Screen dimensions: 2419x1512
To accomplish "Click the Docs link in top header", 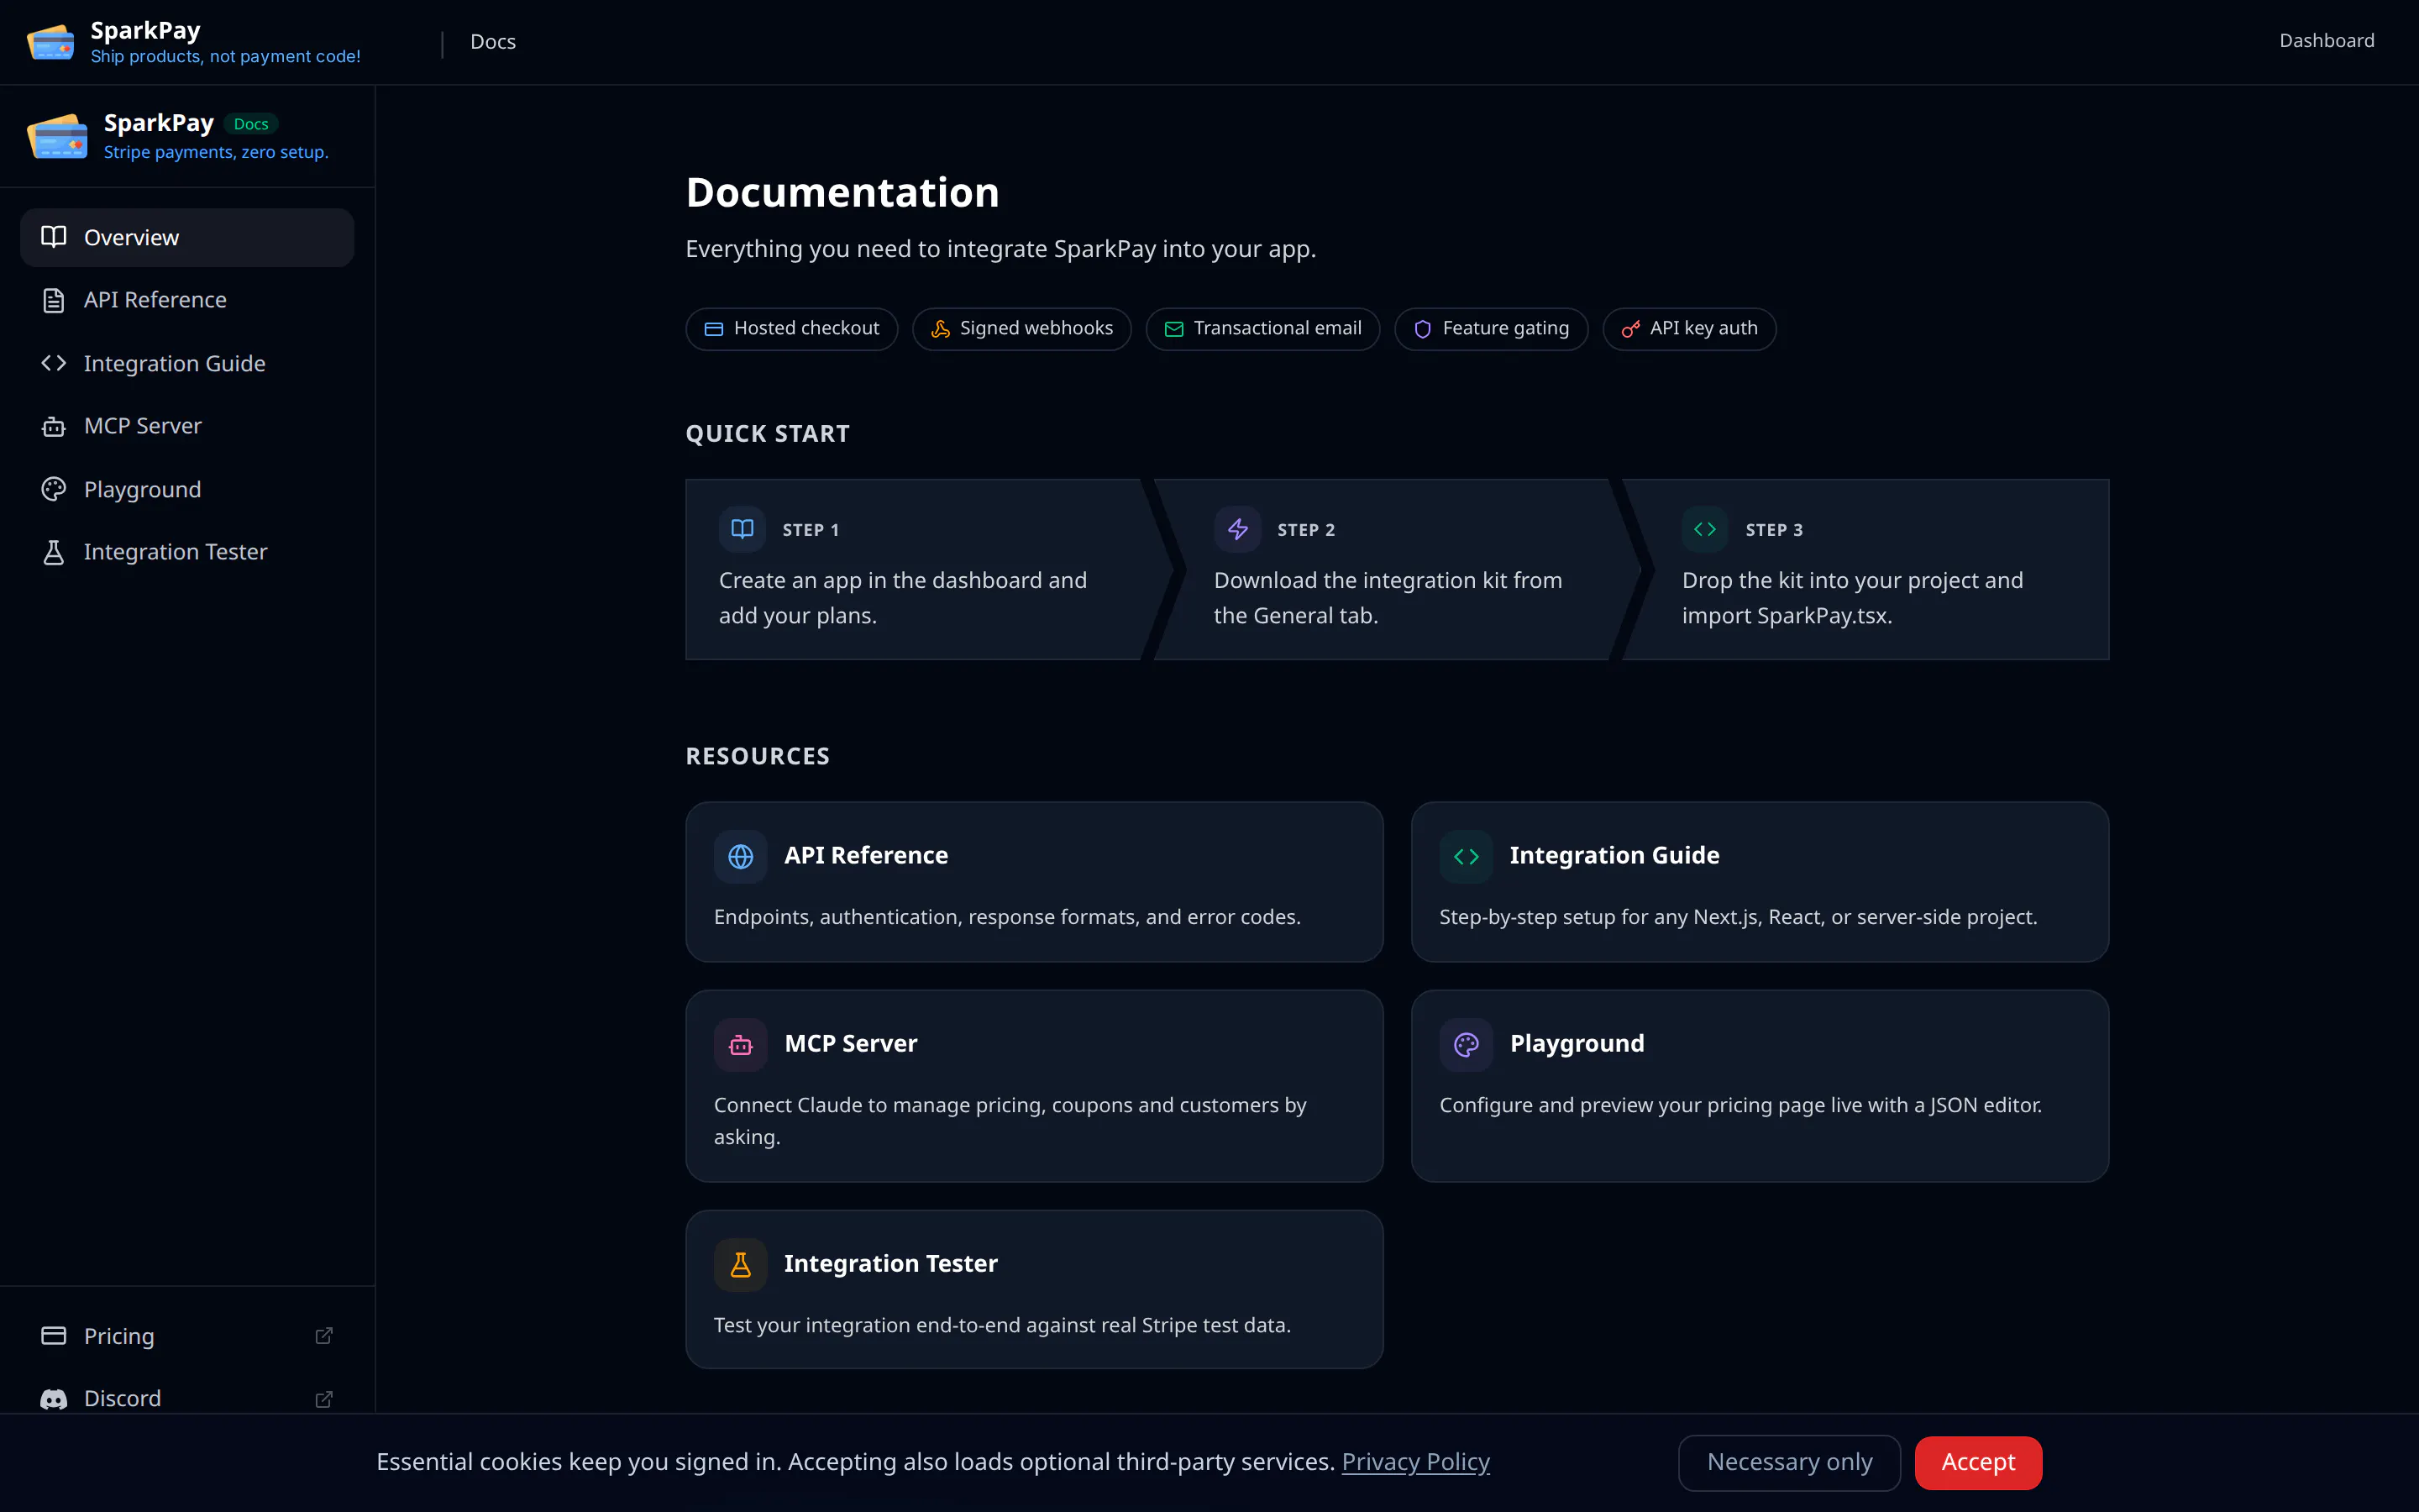I will [493, 42].
